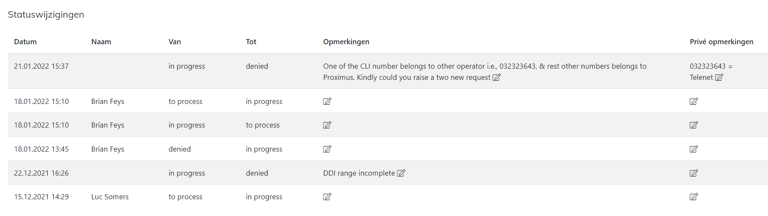The image size is (768, 216).
Task: Edit private remark next to Telenet
Action: pyautogui.click(x=719, y=77)
